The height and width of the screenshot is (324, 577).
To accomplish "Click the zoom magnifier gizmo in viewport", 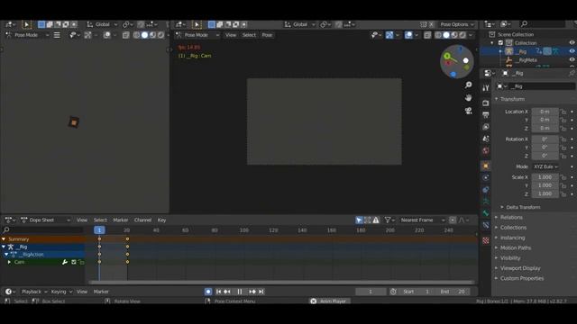I will click(x=468, y=85).
